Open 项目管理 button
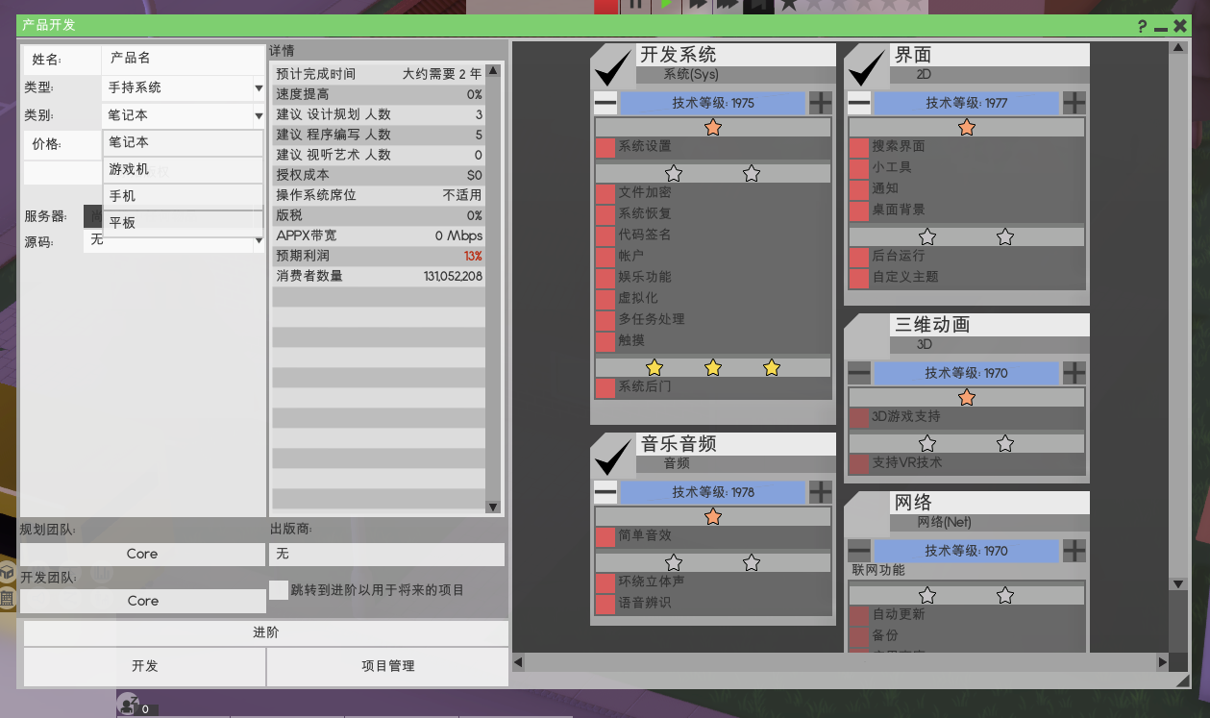The width and height of the screenshot is (1210, 718). click(387, 666)
